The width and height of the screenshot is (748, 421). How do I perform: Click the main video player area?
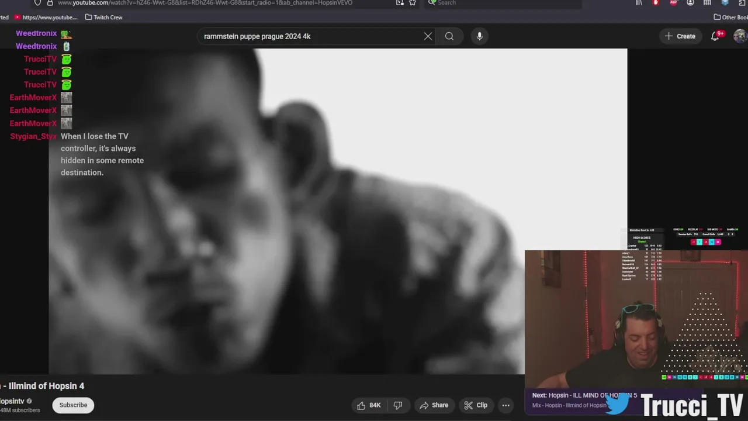tap(338, 211)
